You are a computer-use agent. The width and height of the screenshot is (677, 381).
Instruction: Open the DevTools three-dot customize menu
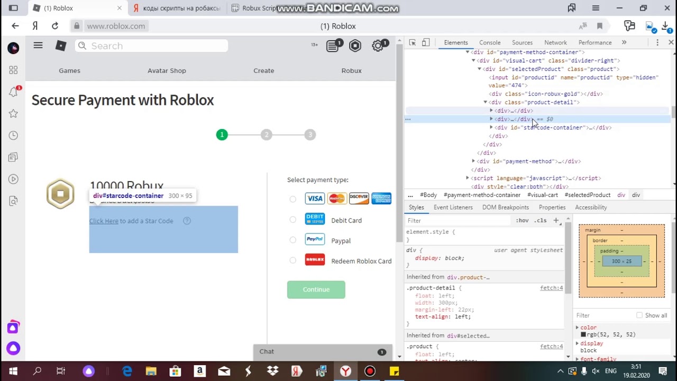point(657,42)
